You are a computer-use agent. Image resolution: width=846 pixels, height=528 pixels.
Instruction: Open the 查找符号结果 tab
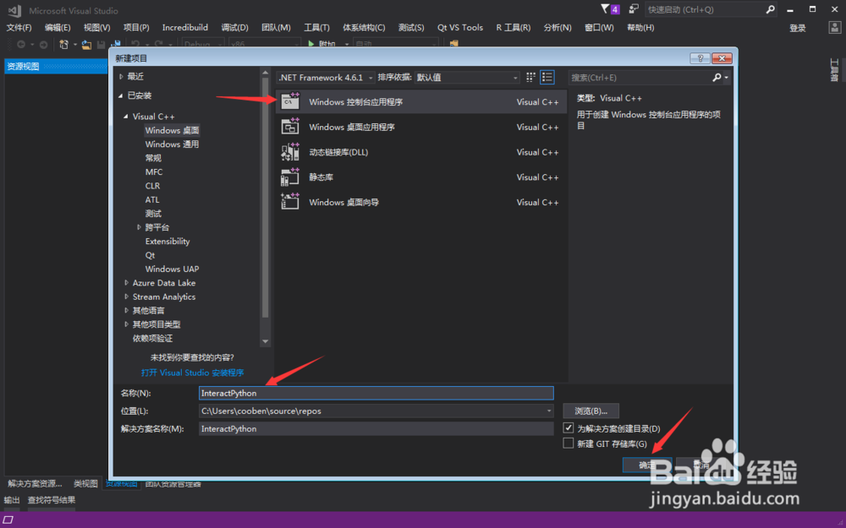tap(52, 500)
